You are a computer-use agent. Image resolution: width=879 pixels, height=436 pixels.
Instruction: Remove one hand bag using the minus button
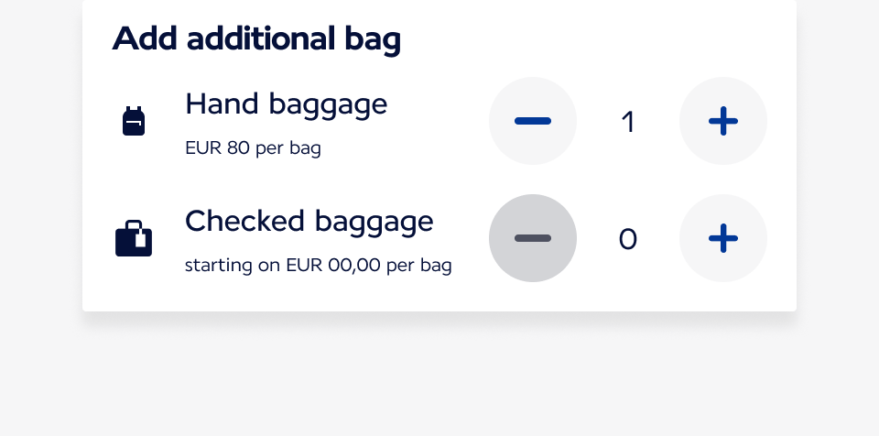click(533, 121)
